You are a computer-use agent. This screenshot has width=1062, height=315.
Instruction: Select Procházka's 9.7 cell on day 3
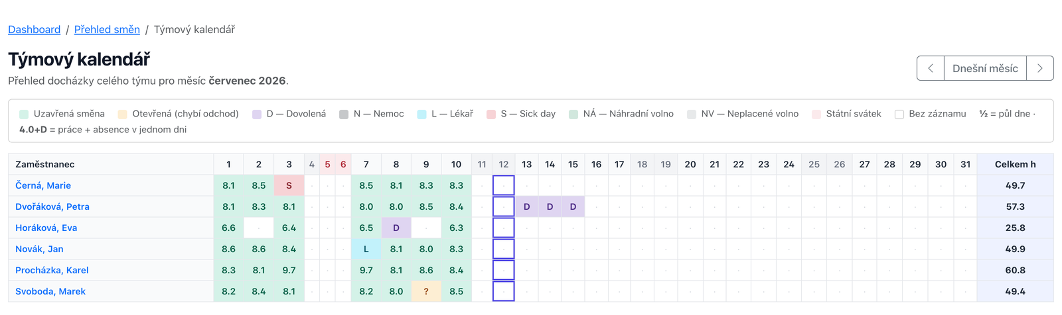[x=289, y=270]
